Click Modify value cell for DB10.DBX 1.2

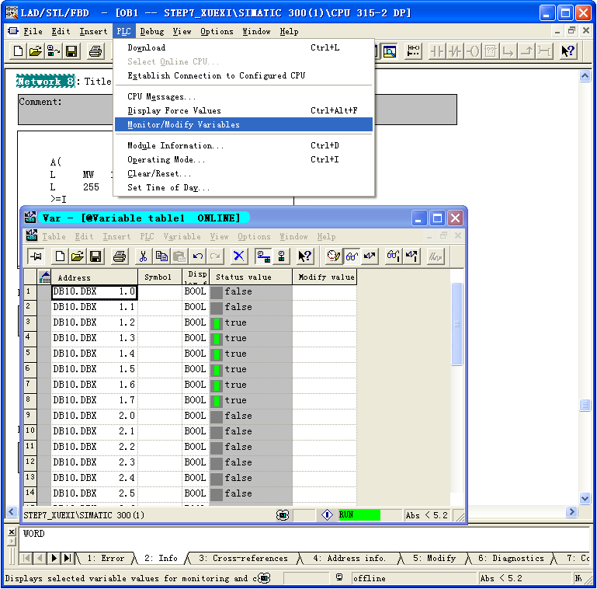tap(325, 322)
